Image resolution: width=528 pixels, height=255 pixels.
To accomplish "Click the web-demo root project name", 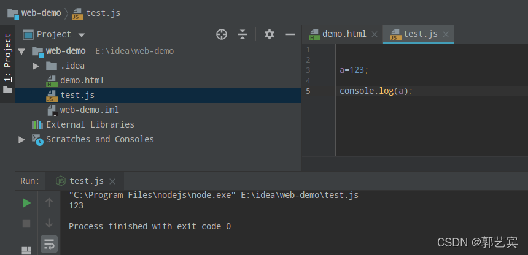I will click(66, 51).
